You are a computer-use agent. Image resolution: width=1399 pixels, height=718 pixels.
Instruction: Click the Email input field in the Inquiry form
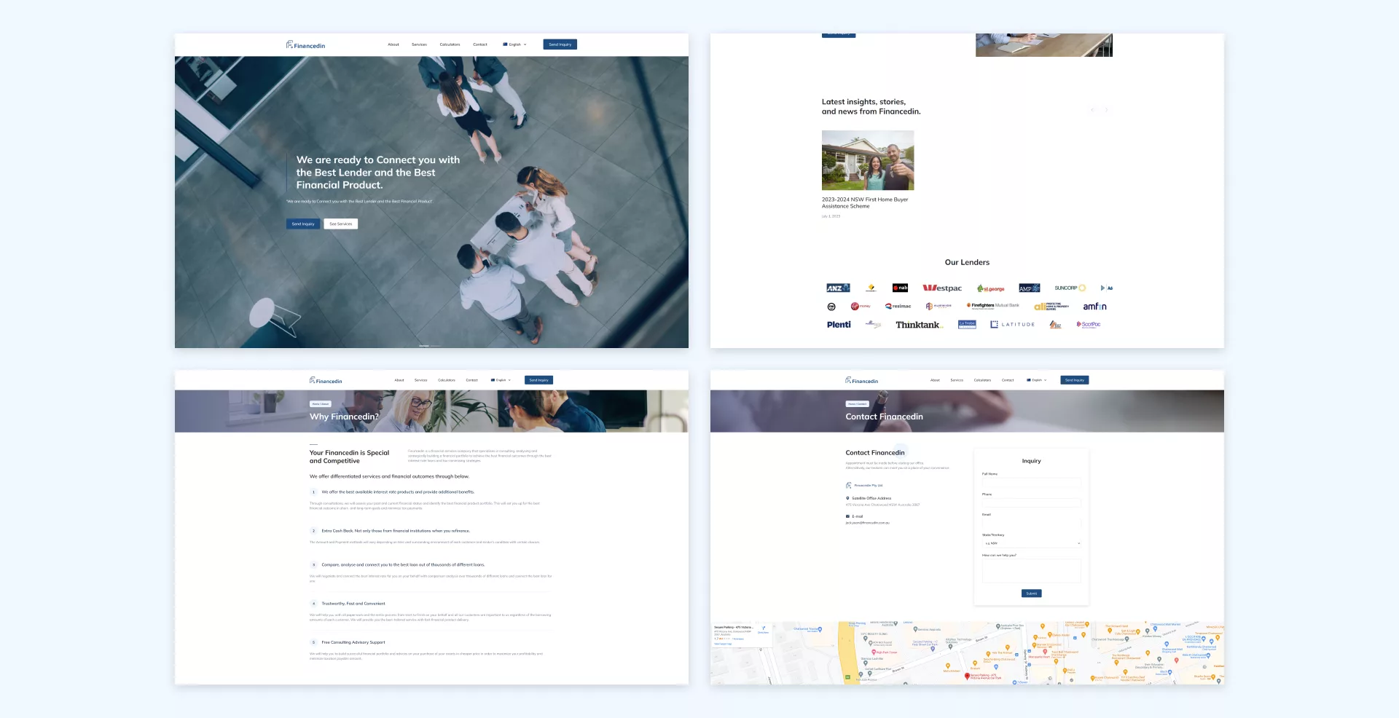pos(1031,523)
